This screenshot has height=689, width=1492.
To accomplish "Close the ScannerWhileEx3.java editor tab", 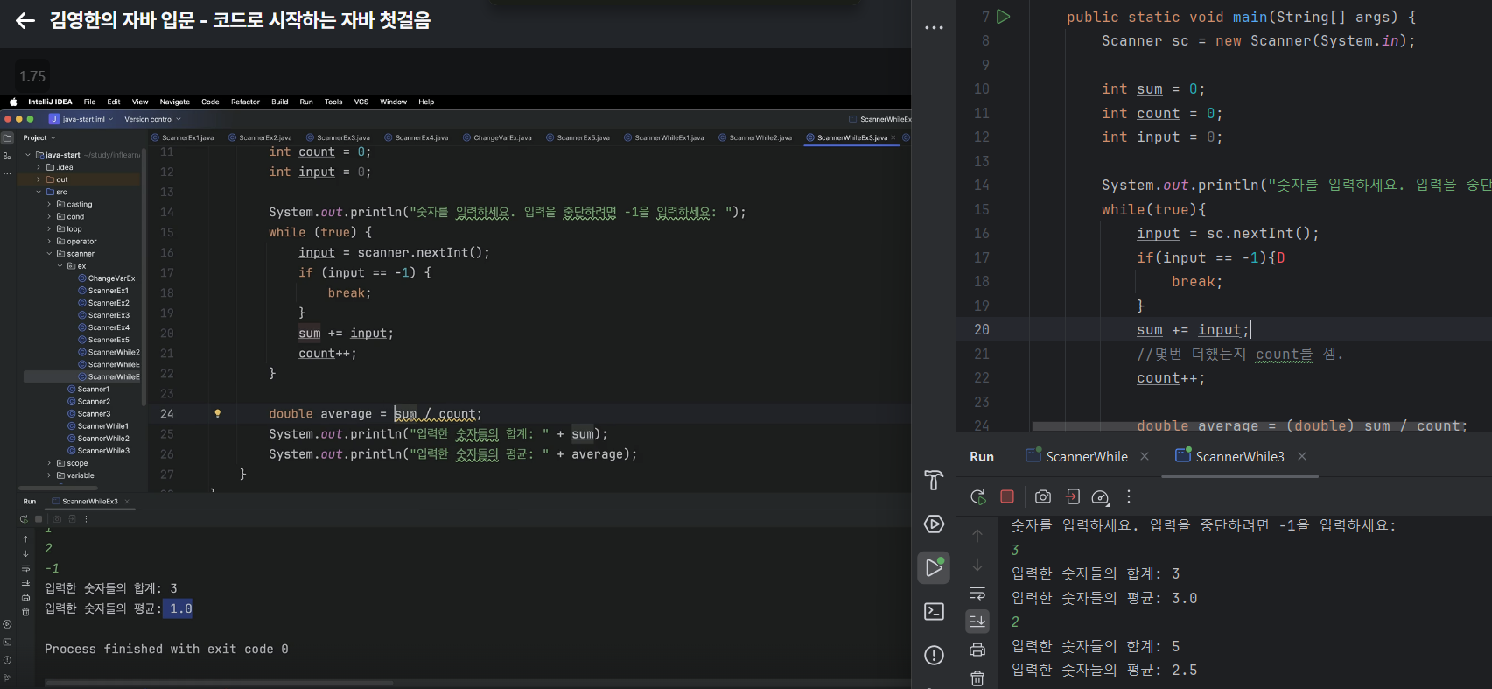I will coord(893,137).
